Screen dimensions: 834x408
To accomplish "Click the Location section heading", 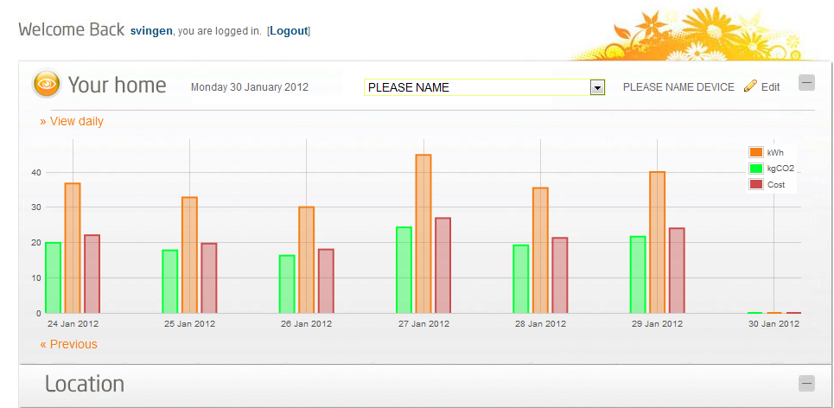I will pyautogui.click(x=85, y=384).
